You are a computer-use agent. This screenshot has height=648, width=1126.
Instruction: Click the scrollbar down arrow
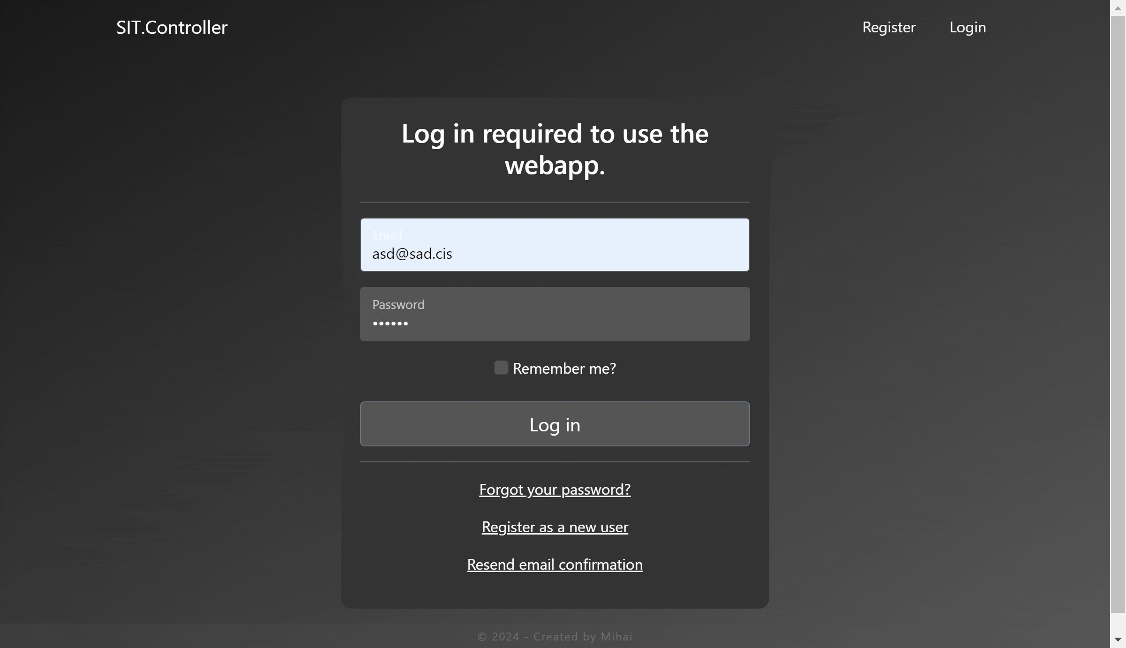click(x=1118, y=640)
